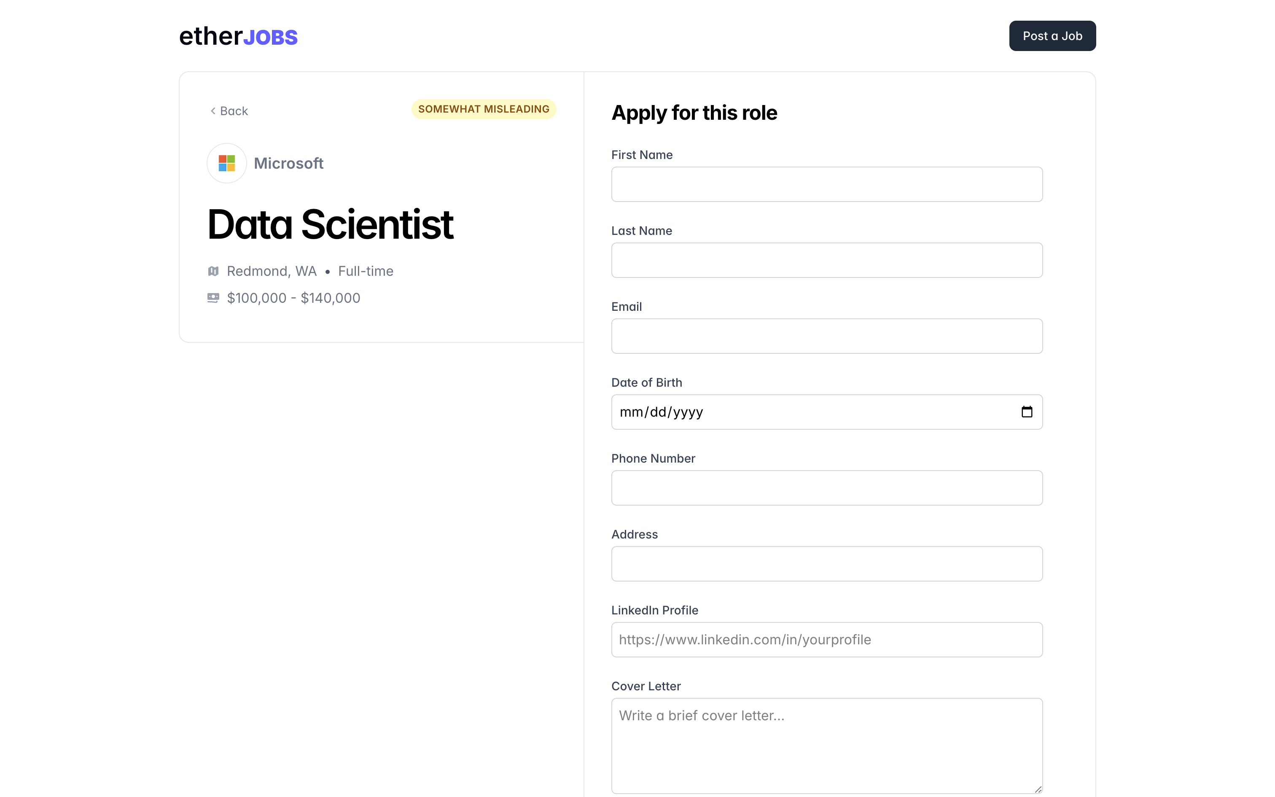Image resolution: width=1275 pixels, height=797 pixels.
Task: Focus the Address text box
Action: 826,564
